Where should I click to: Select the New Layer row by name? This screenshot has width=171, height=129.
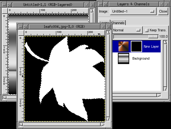(x=151, y=46)
